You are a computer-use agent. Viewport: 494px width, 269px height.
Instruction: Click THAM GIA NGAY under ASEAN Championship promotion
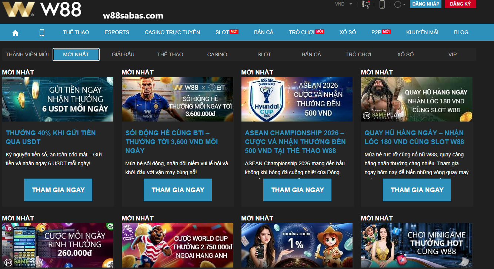[x=297, y=190]
